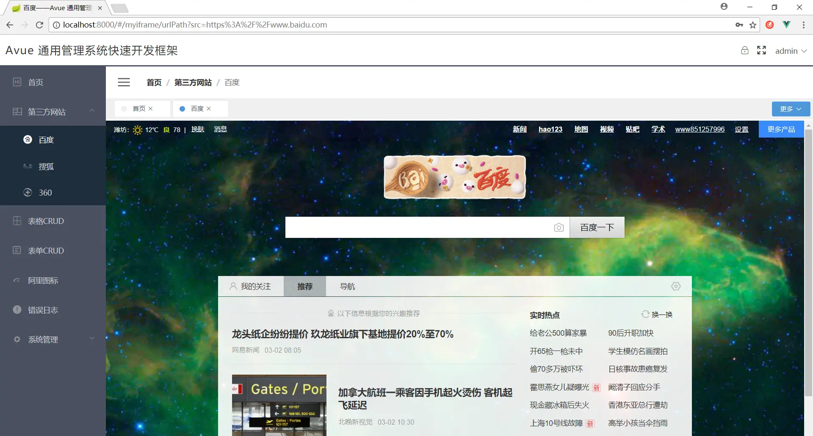
Task: Expand the 系统管理 sidebar group
Action: click(x=53, y=339)
